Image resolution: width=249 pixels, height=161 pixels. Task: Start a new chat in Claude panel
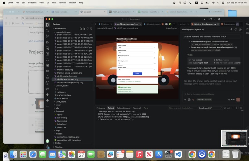(240, 30)
